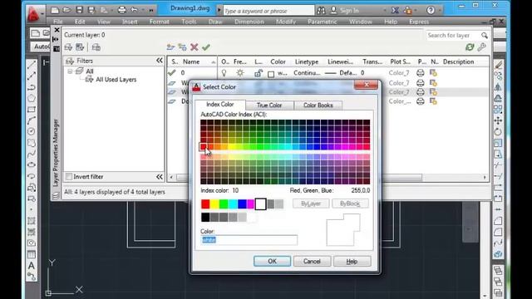Select the Multiline Text A tool
Screen dimensions: 532x299
32,266
